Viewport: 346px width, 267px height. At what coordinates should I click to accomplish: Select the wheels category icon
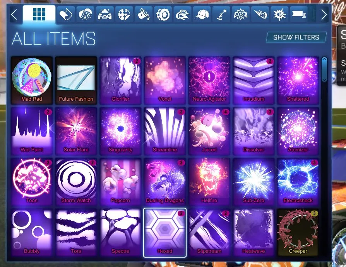[163, 14]
